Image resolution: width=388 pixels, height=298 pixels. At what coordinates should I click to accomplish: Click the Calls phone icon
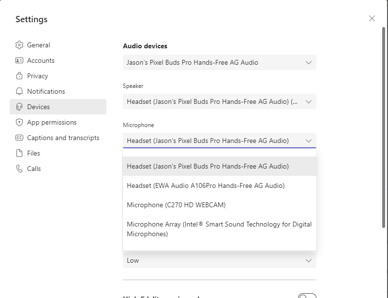click(19, 169)
